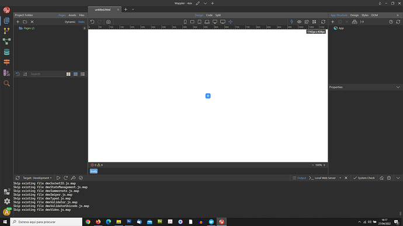
Task: Add element in App Structure panel
Action: click(332, 22)
